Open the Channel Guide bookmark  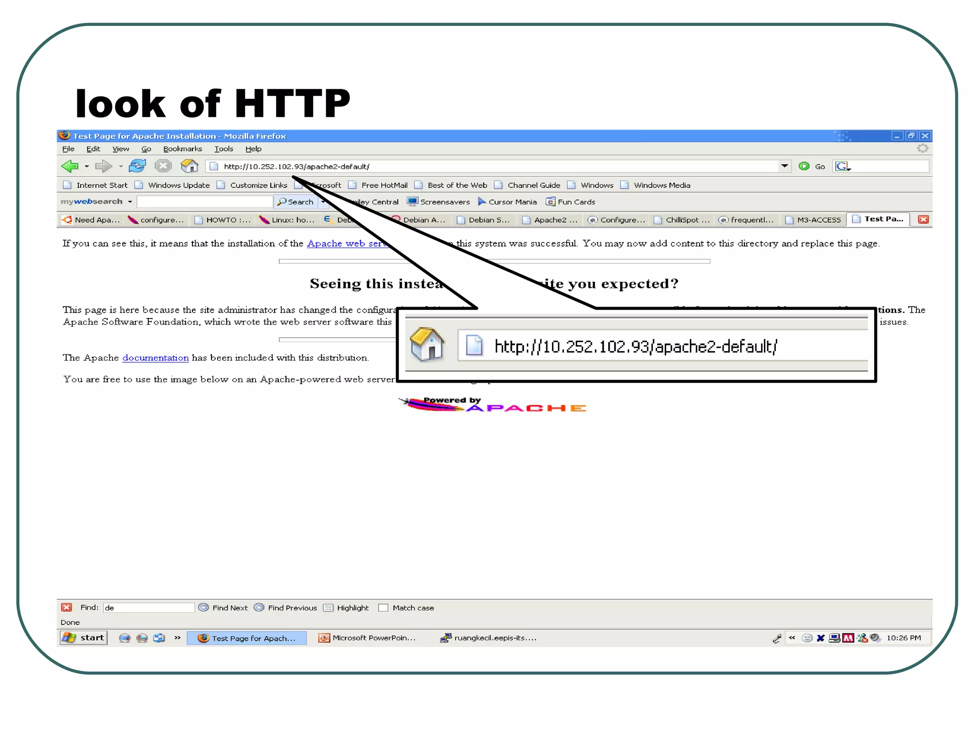tap(527, 185)
